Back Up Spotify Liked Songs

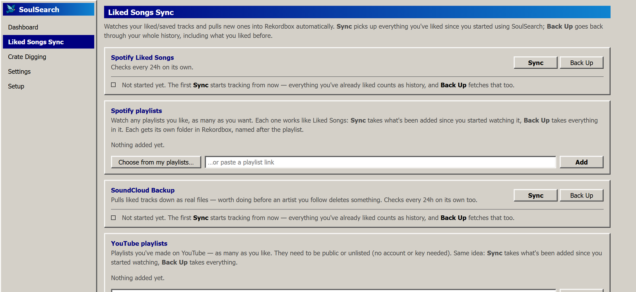(582, 63)
